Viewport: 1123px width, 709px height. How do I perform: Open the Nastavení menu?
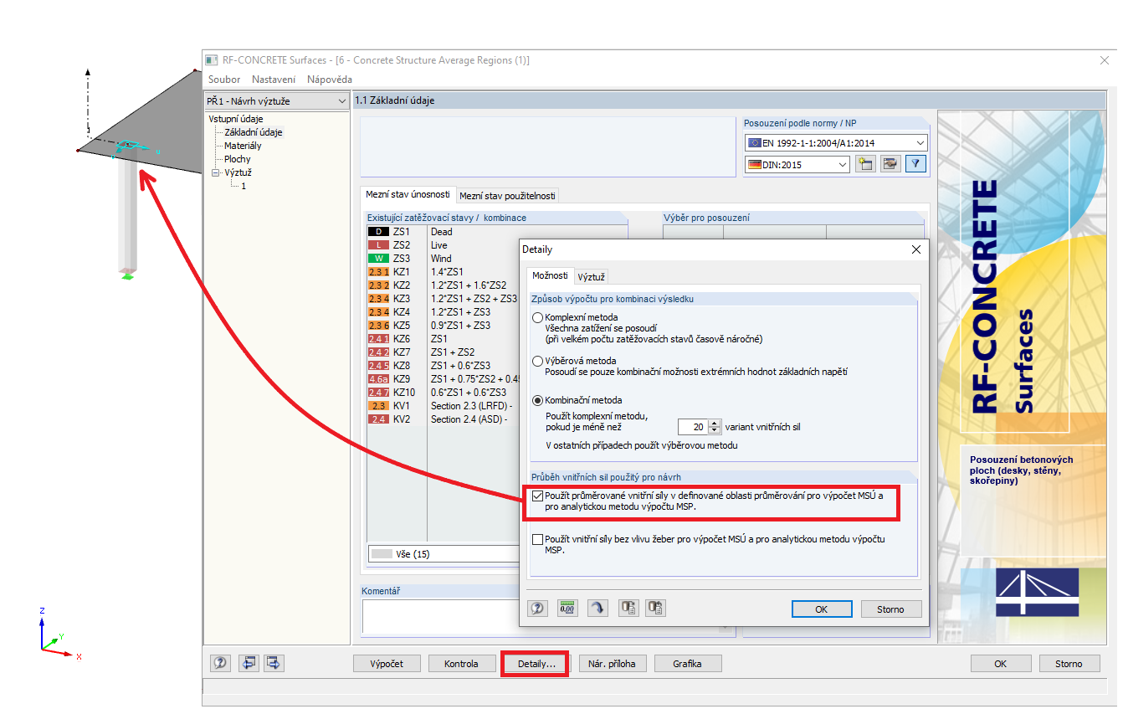[274, 80]
